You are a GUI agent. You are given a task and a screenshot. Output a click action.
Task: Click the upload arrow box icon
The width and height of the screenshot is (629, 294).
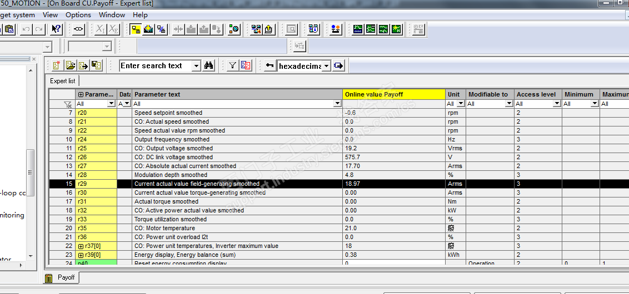[x=268, y=29]
